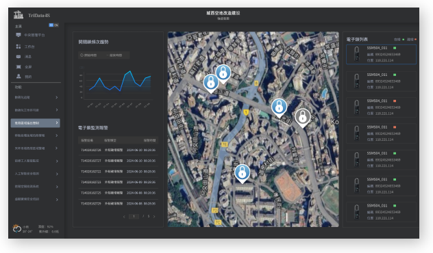Click the TriData4S building logo icon

coord(18,14)
